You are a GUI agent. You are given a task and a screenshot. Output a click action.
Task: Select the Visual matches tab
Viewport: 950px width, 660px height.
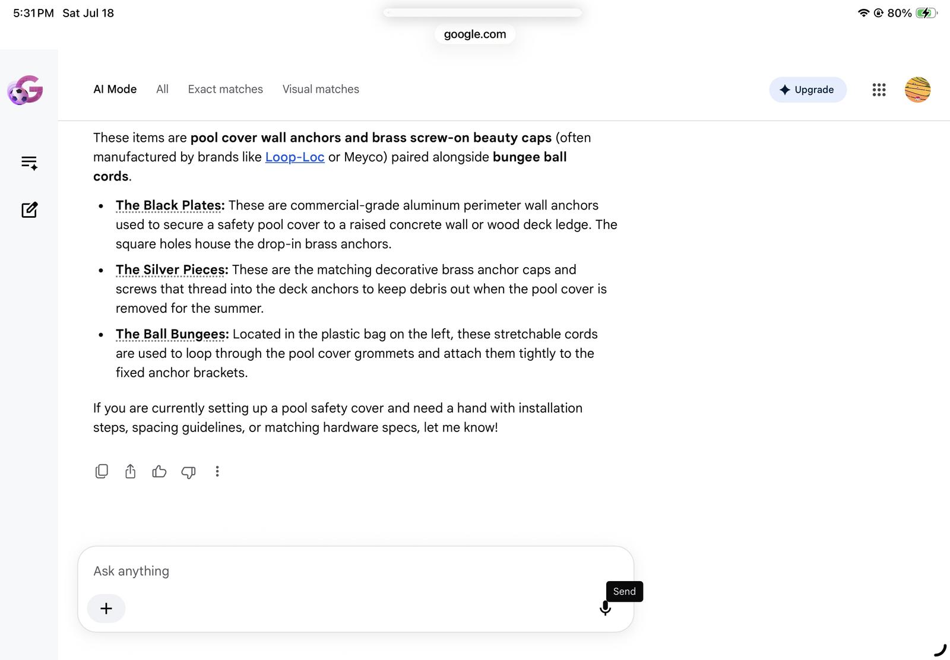pos(321,89)
